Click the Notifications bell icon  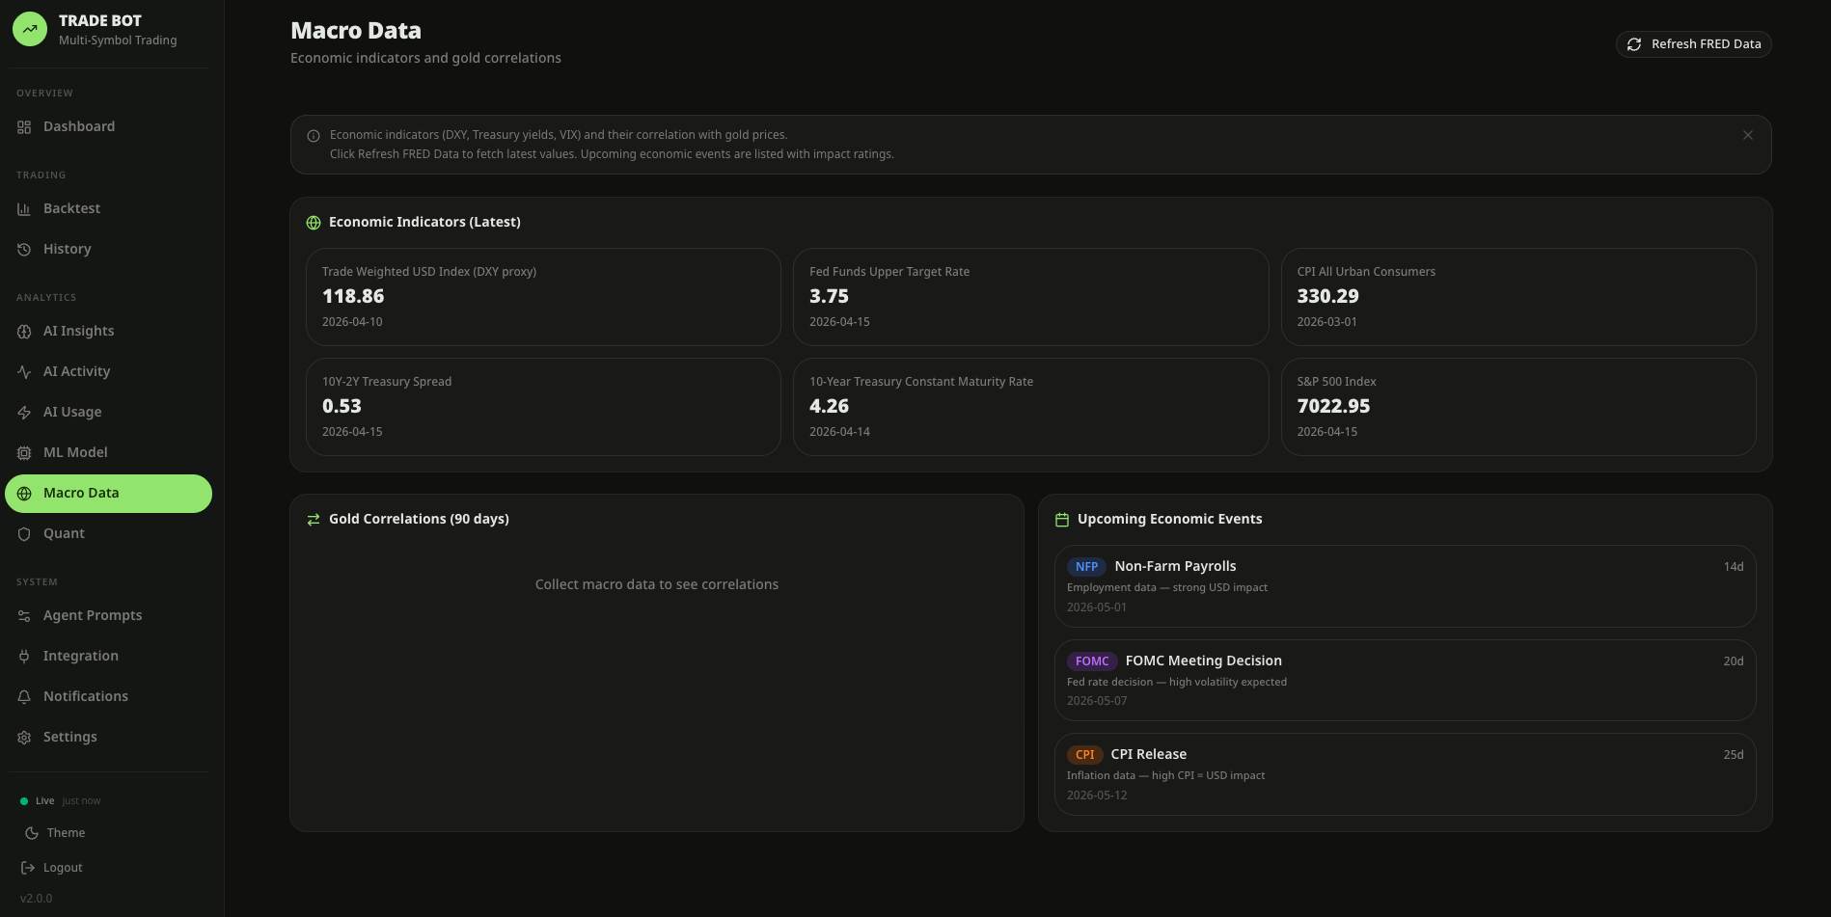point(24,697)
